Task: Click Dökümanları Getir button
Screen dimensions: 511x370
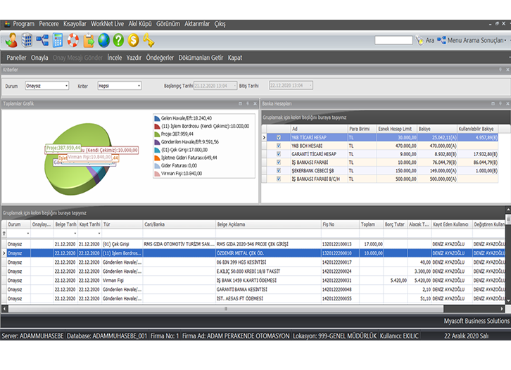Action: point(201,58)
